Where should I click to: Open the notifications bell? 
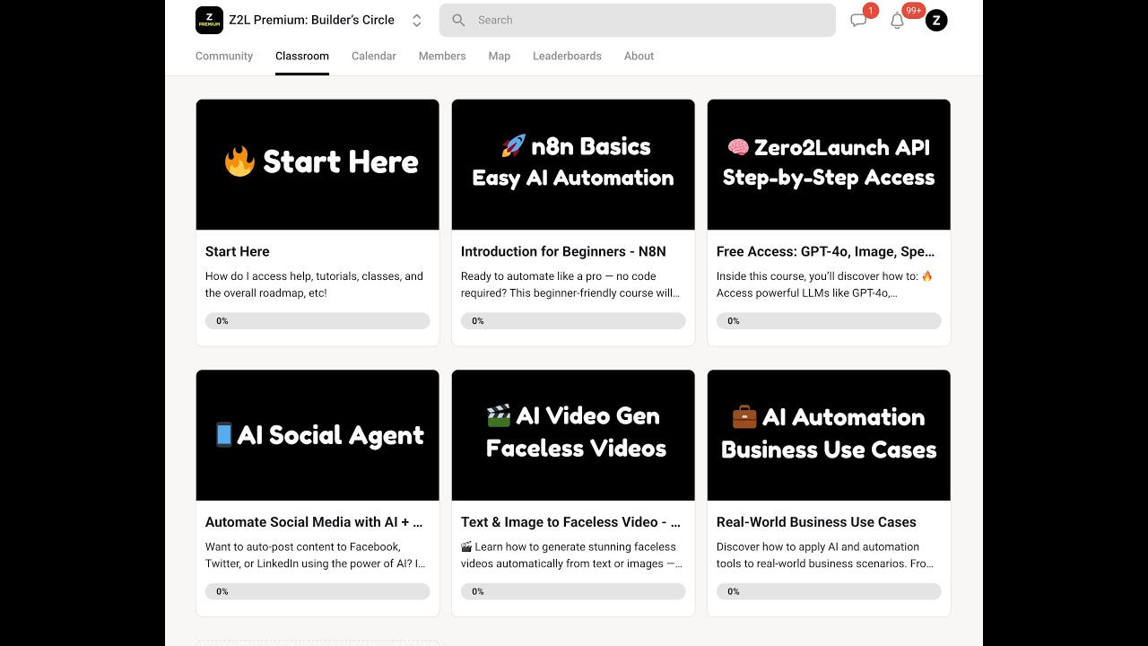click(897, 21)
